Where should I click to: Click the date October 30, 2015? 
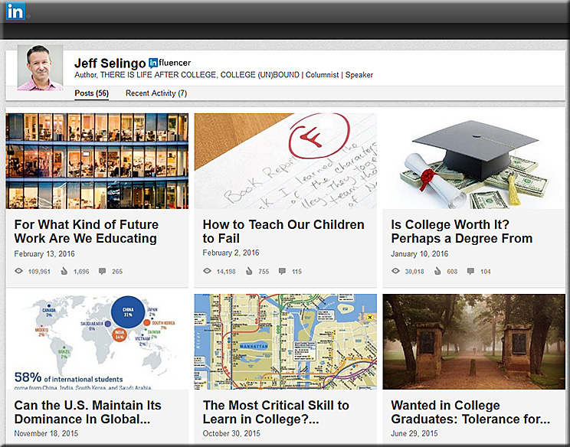coord(231,433)
